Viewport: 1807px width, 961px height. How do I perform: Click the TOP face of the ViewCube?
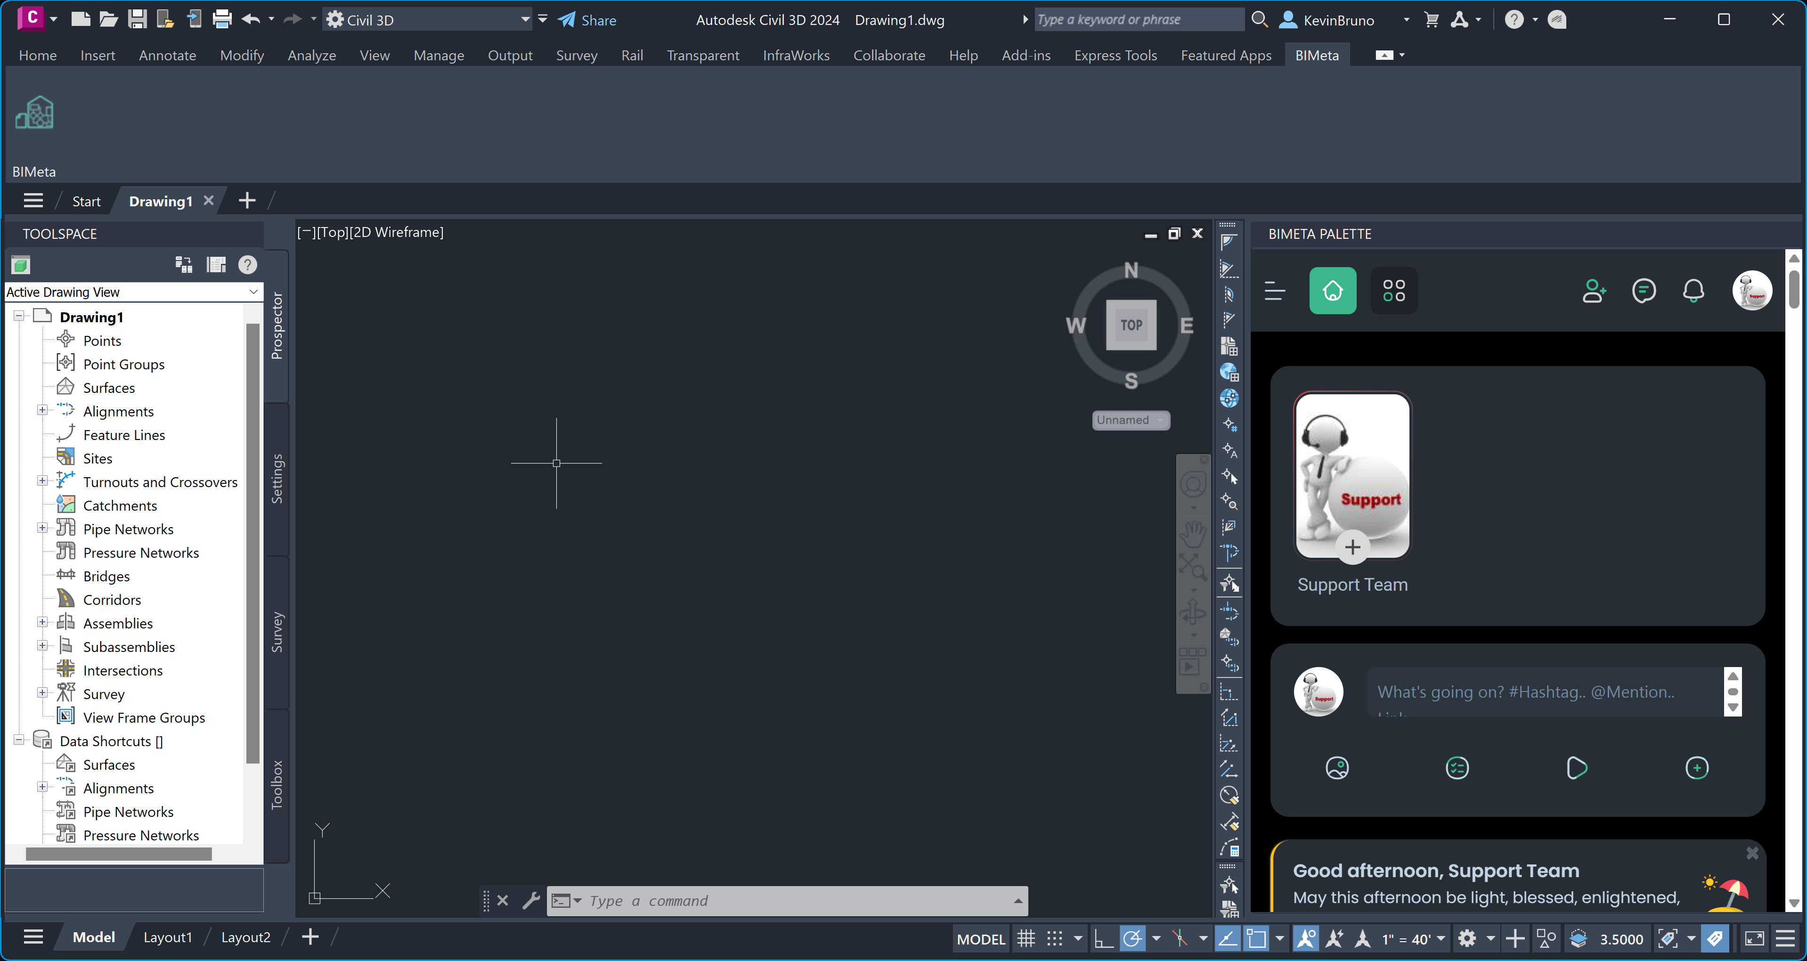point(1131,325)
